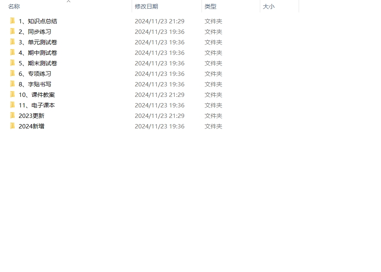The height and width of the screenshot is (272, 381).
Task: Click modified date of 5、期末测试卷 row
Action: point(160,63)
